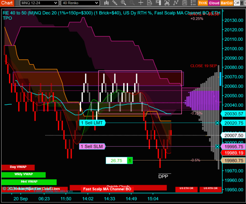The image size is (246, 204).
Task: Open the bar type candlestick icon
Action: tap(106, 3)
